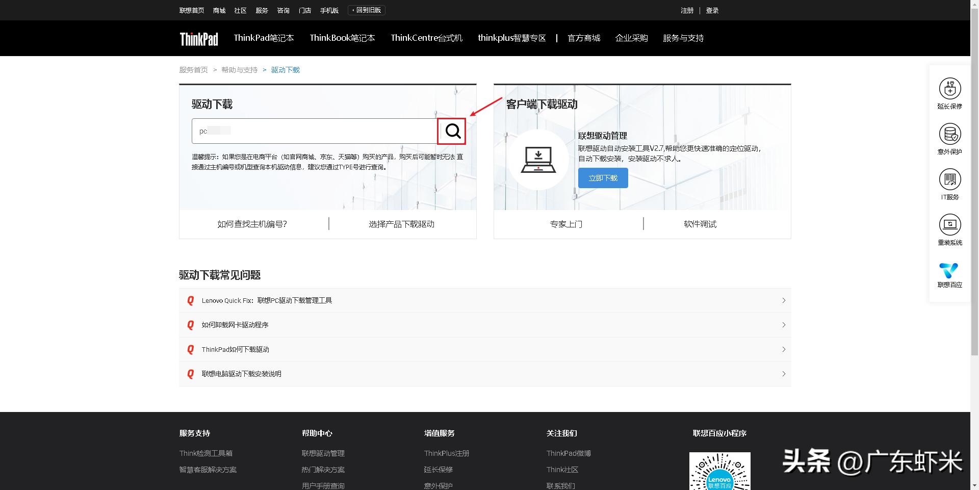Open IT服务 from the right sidebar

click(x=949, y=179)
